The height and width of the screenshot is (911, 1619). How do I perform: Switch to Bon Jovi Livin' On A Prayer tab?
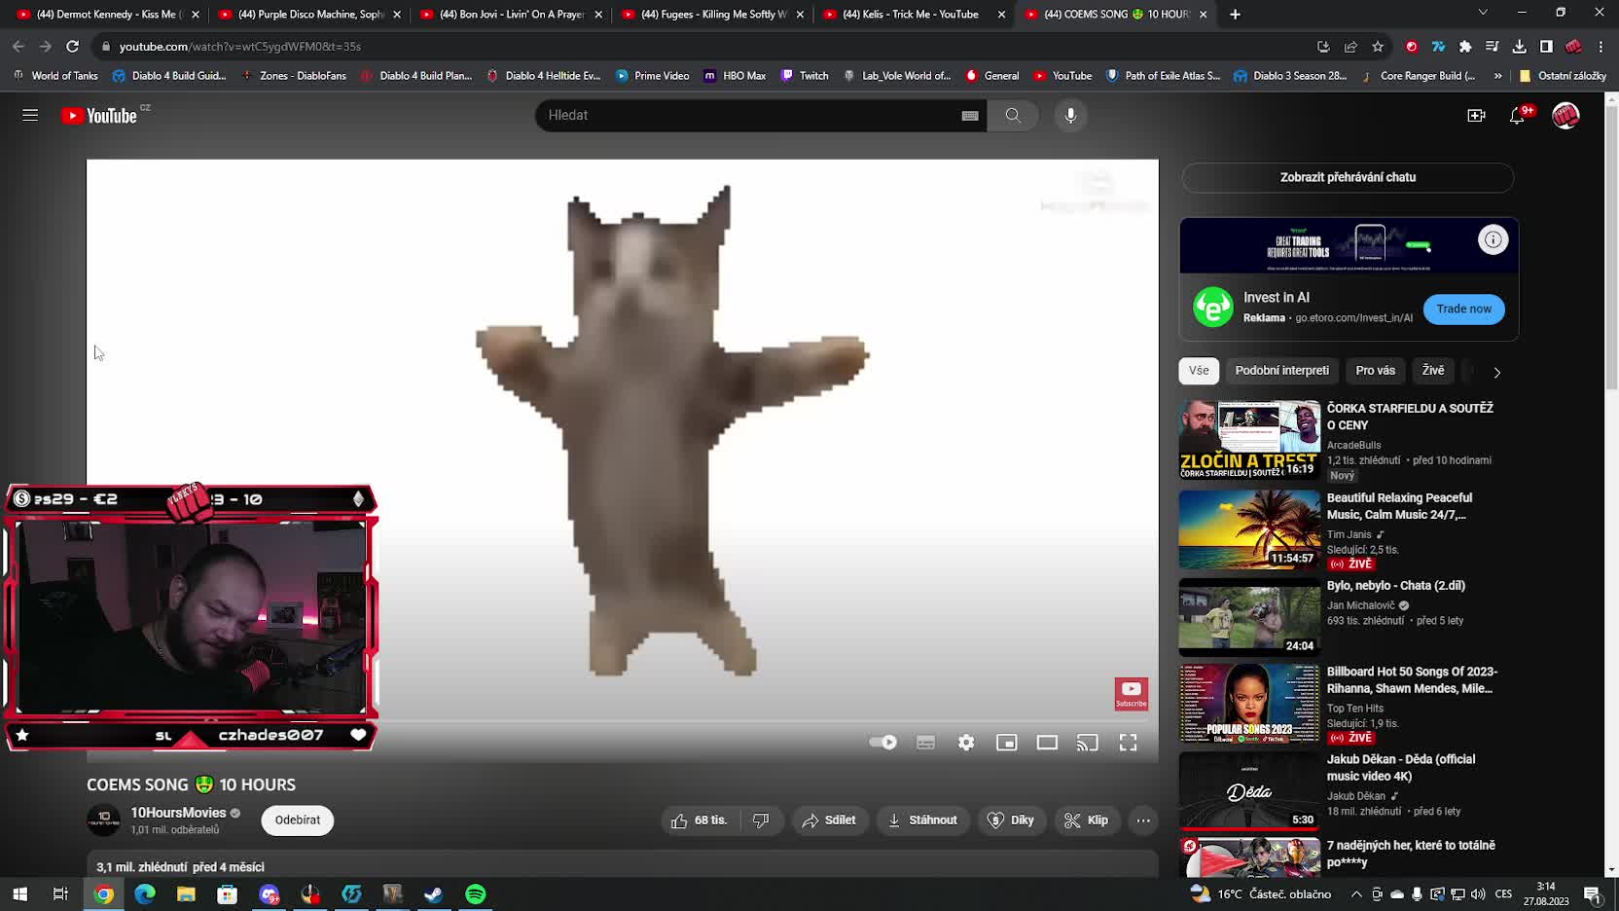(511, 15)
